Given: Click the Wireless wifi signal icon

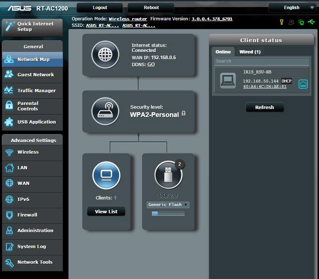Looking at the screenshot, I should 9,152.
